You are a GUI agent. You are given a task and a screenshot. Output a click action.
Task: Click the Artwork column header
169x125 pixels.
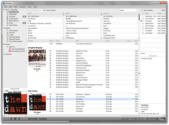pyautogui.click(x=37, y=41)
